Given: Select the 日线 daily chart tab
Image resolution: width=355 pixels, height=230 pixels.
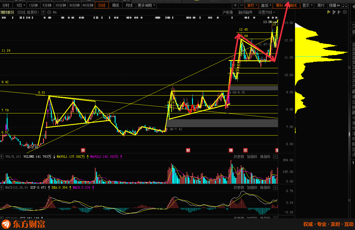Looking at the screenshot, I should (102, 5).
